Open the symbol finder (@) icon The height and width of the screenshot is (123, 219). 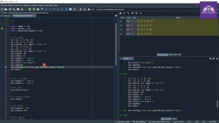[x=22, y=10]
